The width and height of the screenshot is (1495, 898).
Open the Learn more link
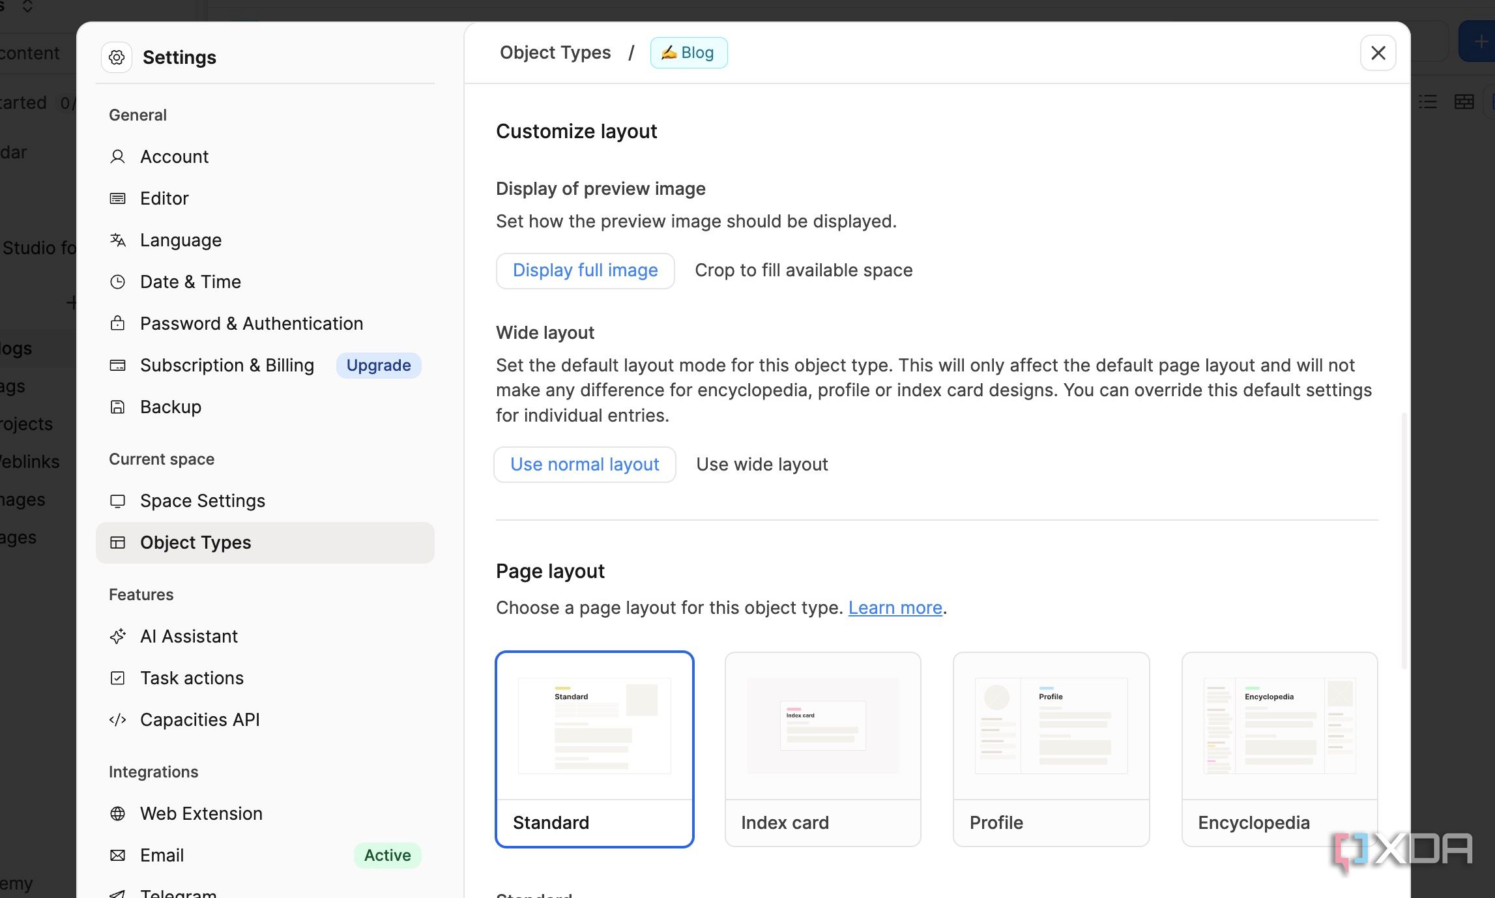(895, 607)
